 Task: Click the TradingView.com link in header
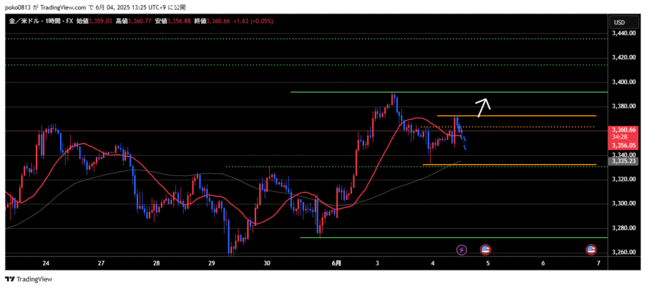coord(68,8)
